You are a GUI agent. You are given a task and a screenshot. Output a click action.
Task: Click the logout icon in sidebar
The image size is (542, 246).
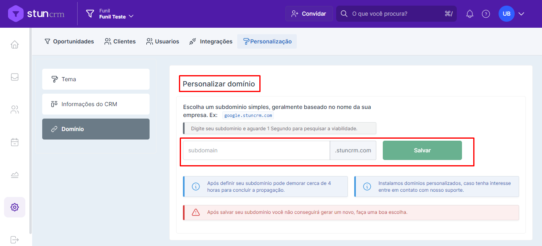15,240
